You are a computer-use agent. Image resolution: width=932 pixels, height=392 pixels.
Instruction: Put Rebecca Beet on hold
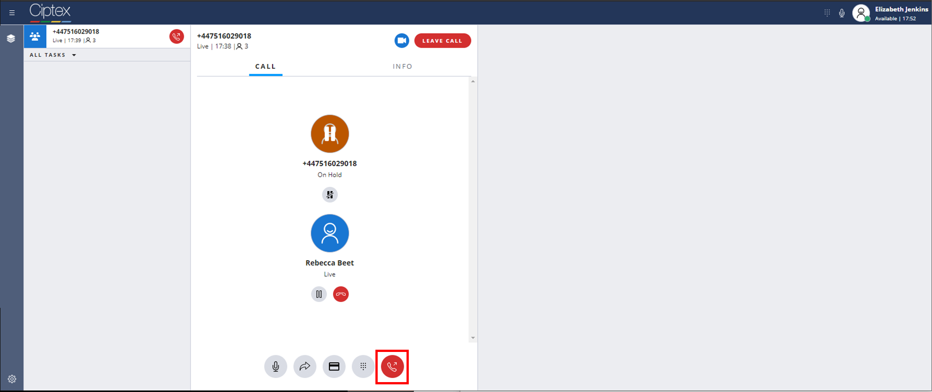point(319,294)
